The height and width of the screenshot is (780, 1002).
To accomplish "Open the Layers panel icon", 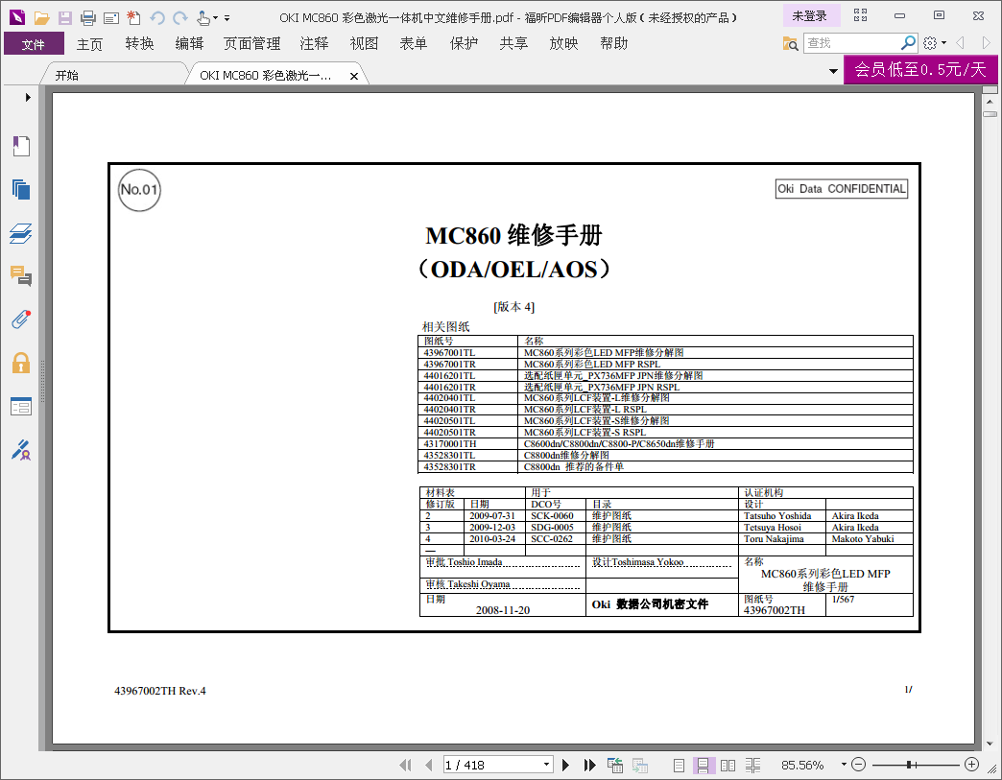I will [x=21, y=233].
